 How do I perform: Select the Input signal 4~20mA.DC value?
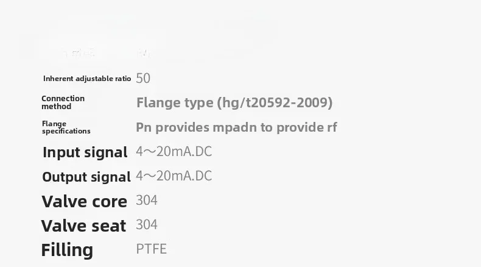click(174, 151)
